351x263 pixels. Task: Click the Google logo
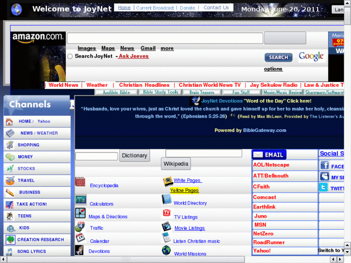pos(311,56)
